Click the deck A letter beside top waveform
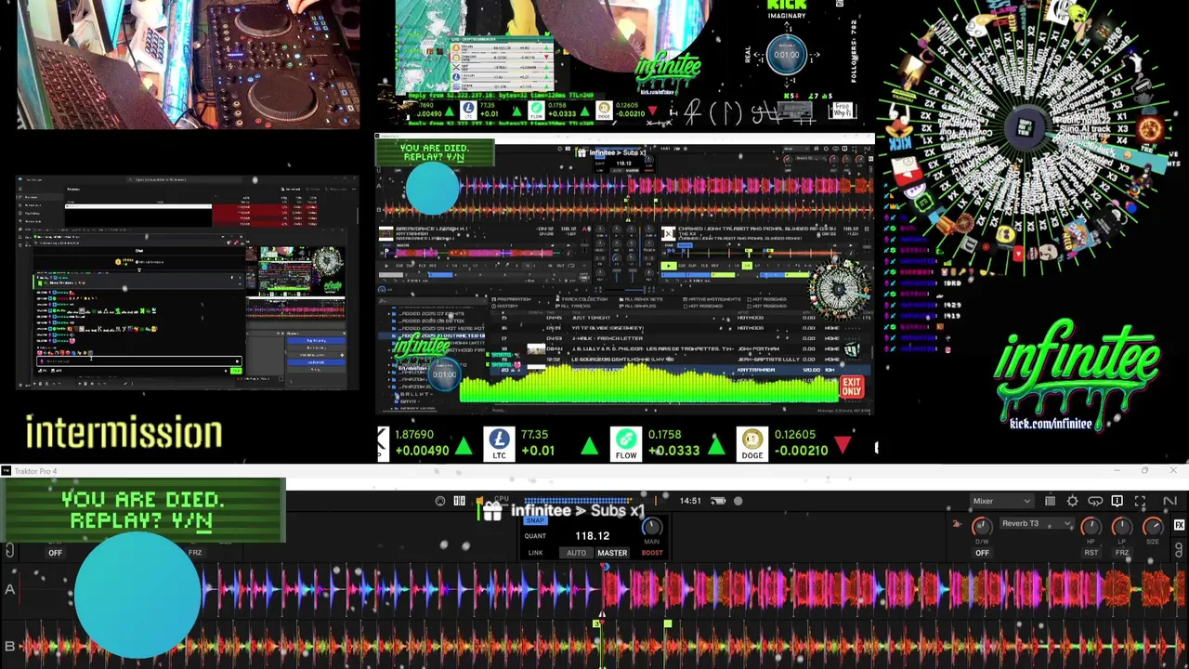The image size is (1189, 669). click(x=10, y=589)
